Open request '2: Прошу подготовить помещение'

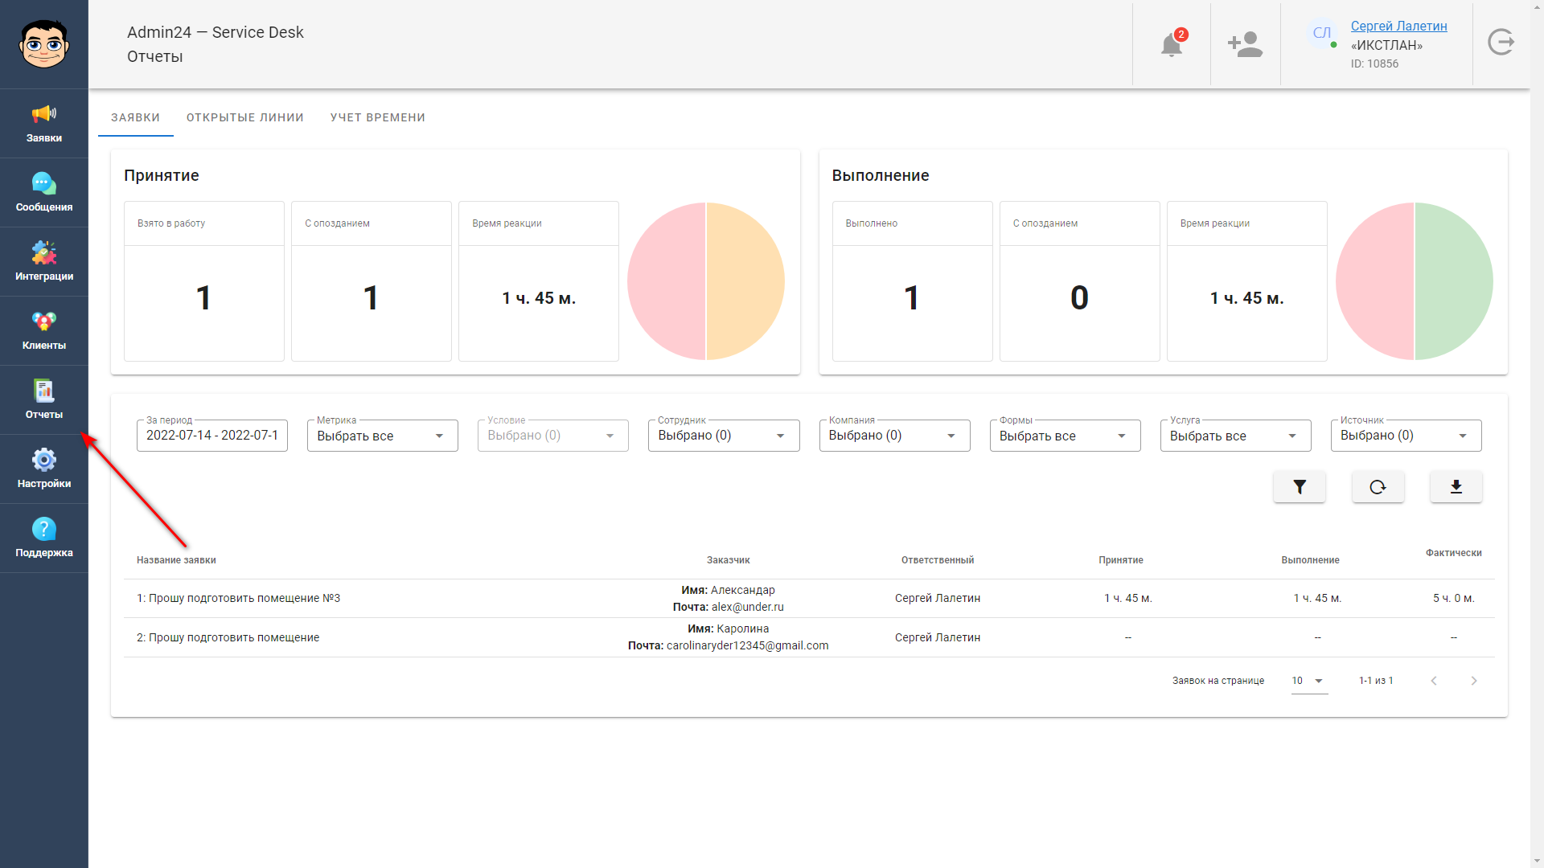(228, 637)
